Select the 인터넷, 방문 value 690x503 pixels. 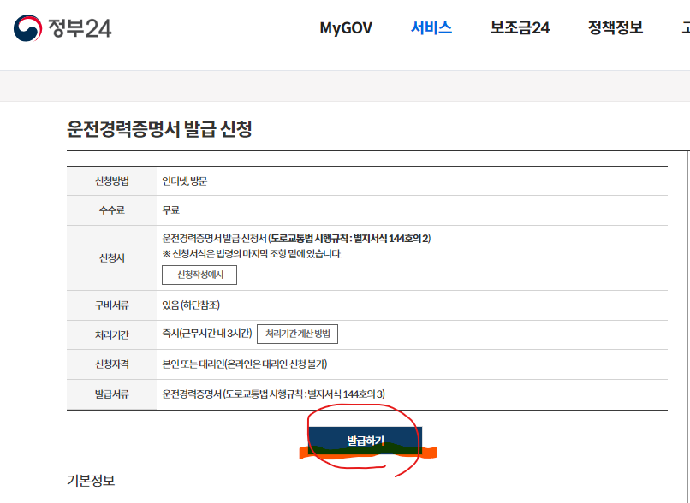pyautogui.click(x=184, y=180)
